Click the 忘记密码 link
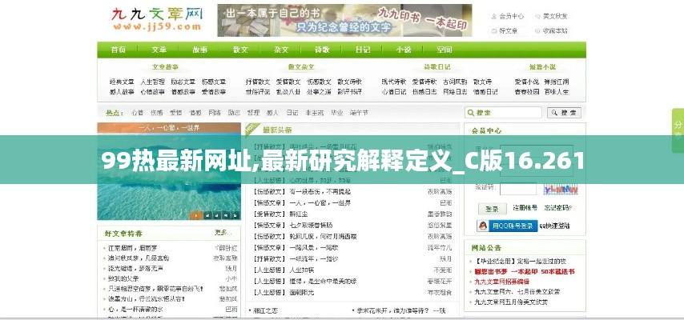 (x=558, y=209)
